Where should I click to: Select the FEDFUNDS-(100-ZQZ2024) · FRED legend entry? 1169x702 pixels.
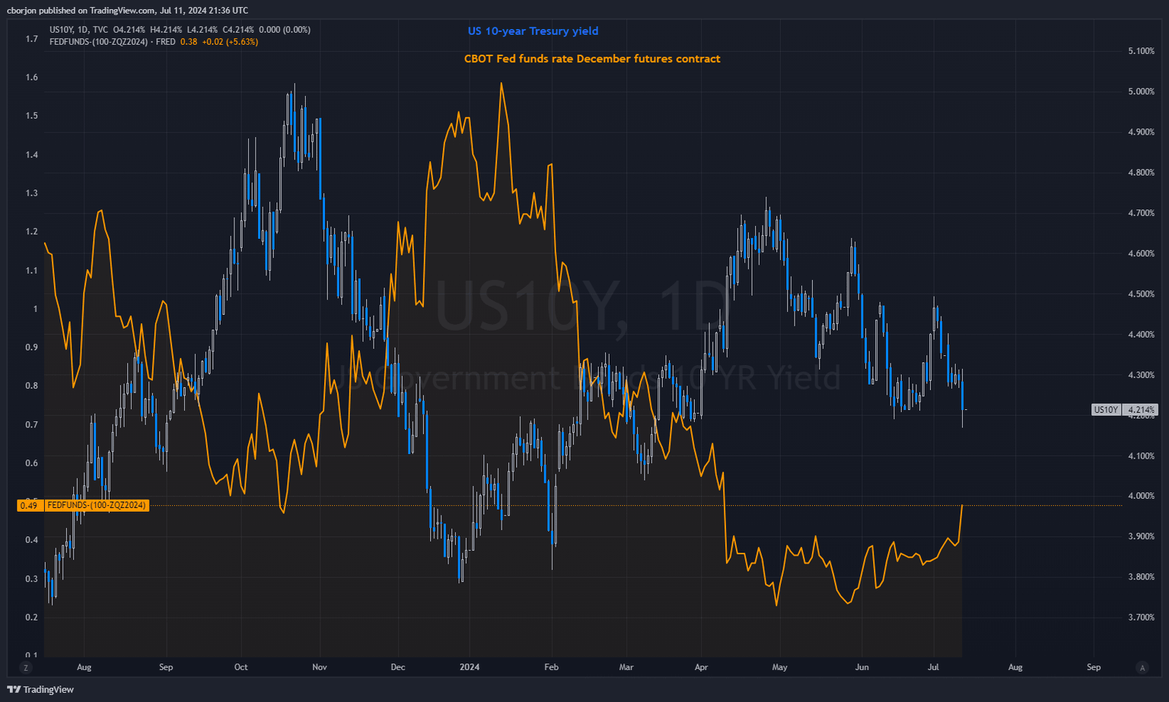coord(113,42)
